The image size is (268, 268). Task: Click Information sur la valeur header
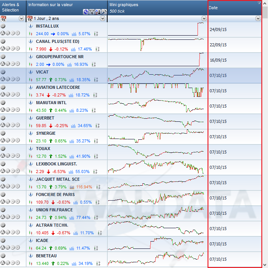(x=67, y=8)
